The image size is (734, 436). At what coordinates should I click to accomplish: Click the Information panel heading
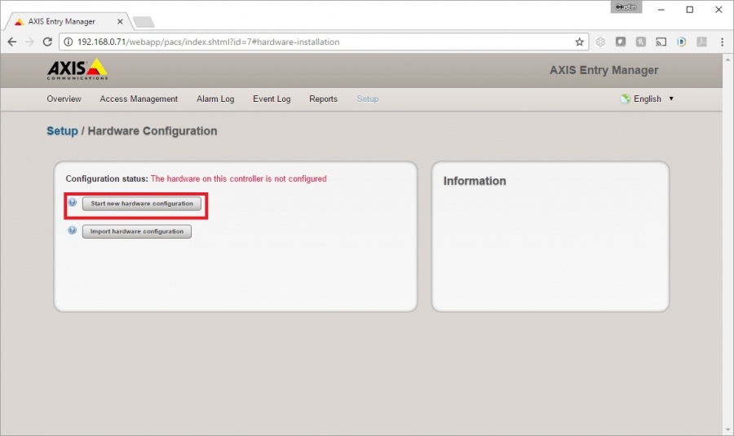click(475, 181)
